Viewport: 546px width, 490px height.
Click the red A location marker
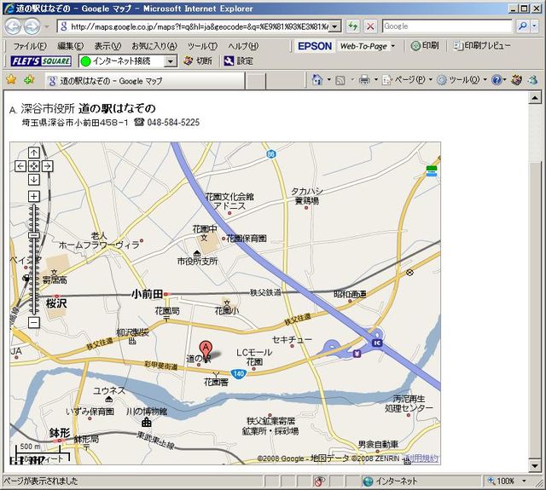pos(205,348)
